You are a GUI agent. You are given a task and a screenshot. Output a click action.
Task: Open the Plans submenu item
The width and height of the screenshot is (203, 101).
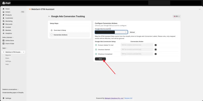tap(7, 58)
